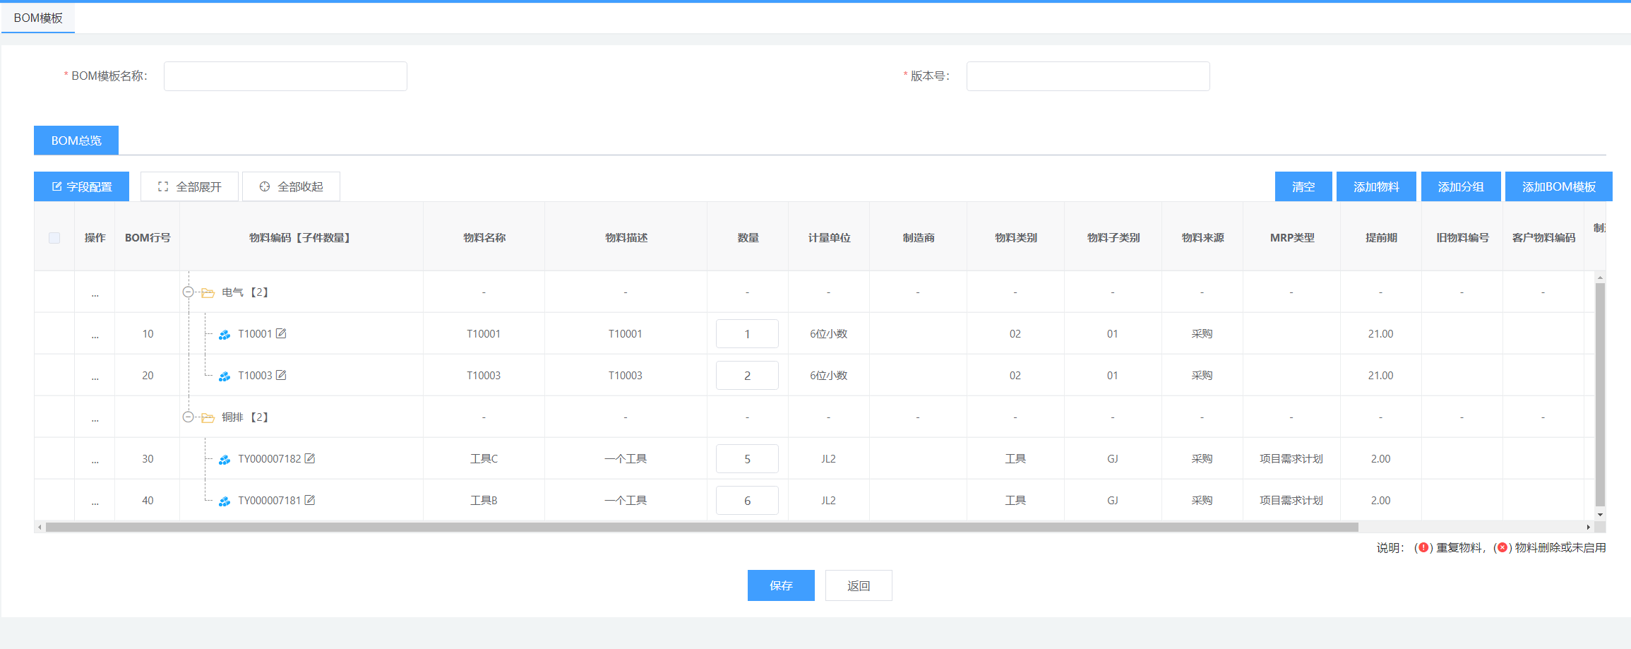Click the 添加物料 button
Screen dimensions: 1631x649
point(1375,186)
